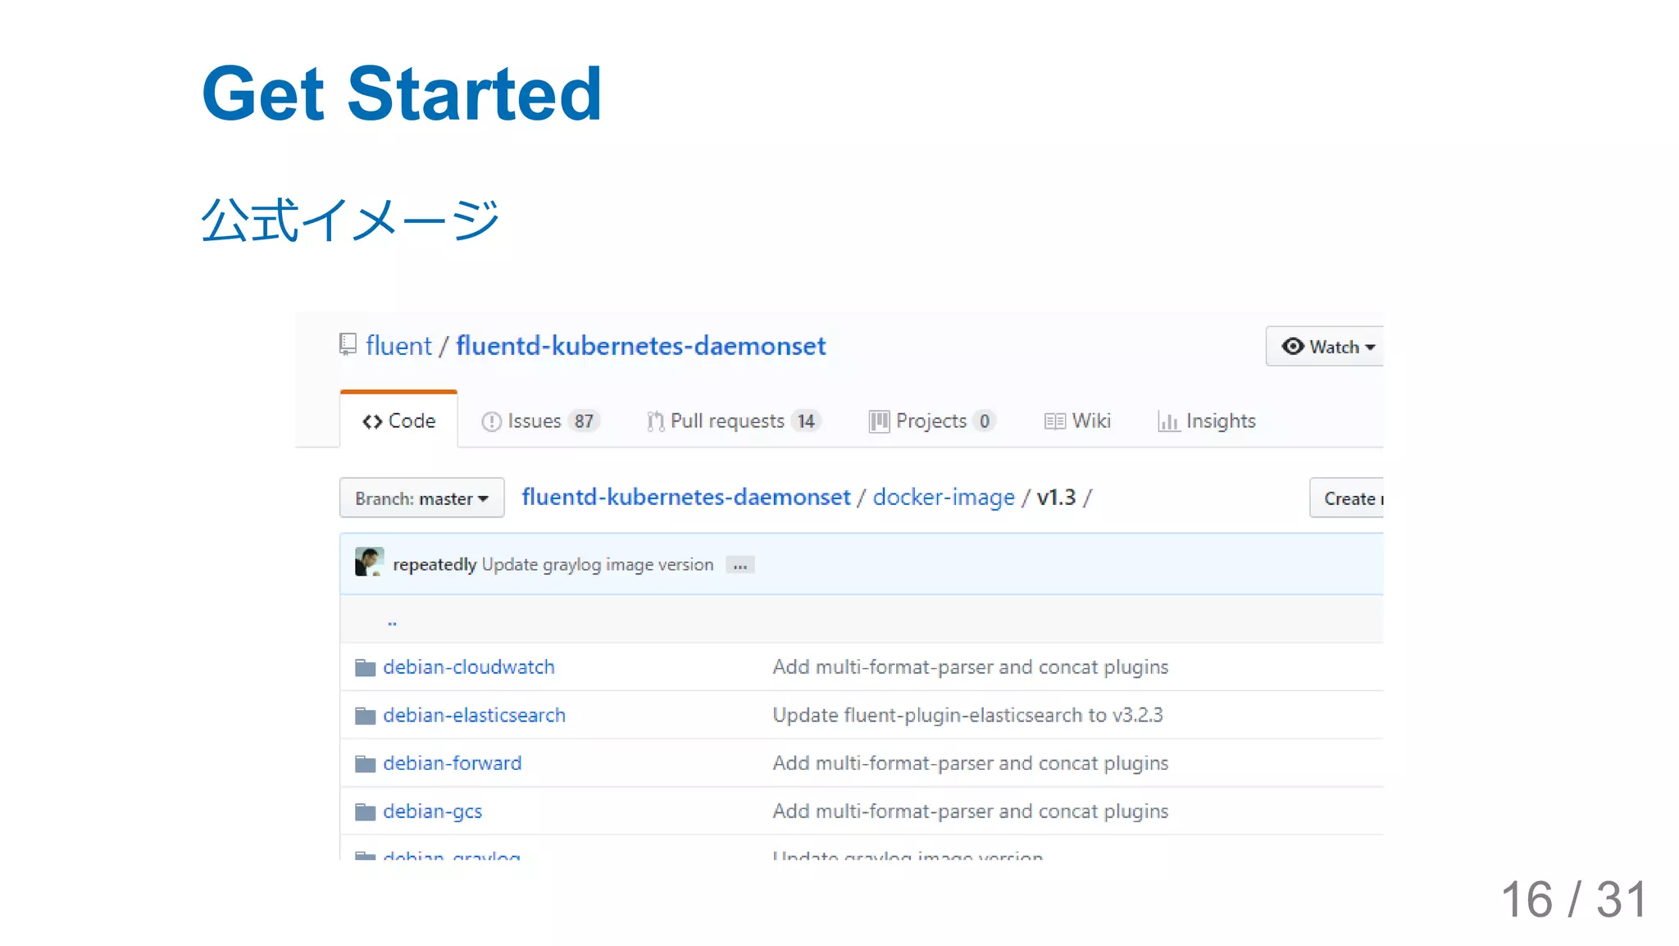Open the Projects tab
1679x946 pixels.
[x=932, y=421]
